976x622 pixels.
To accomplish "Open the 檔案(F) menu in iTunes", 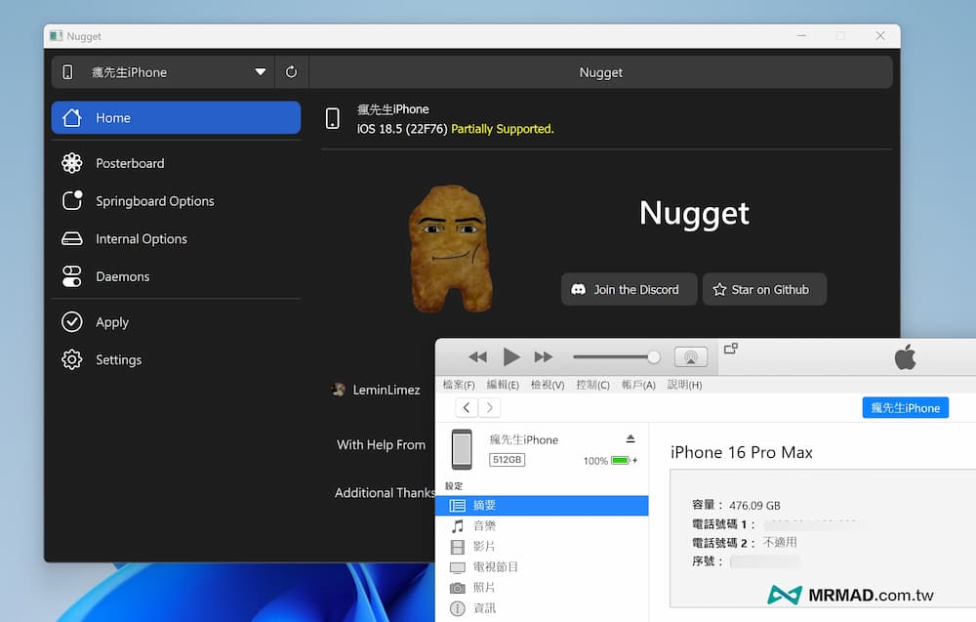I will (459, 385).
